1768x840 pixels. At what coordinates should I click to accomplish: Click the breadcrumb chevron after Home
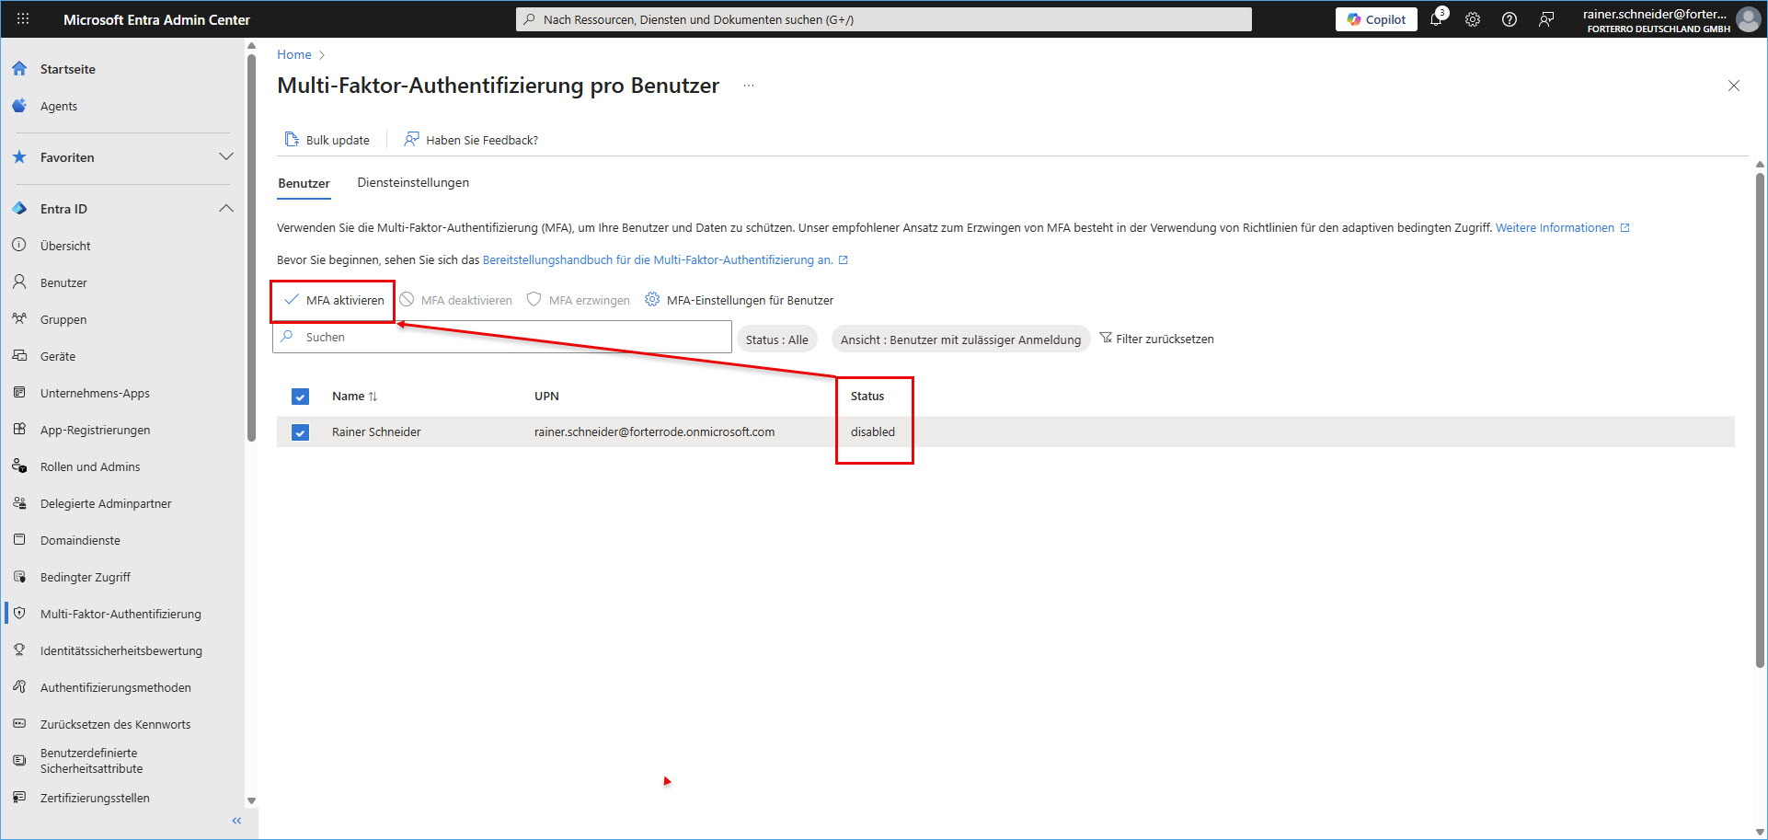coord(322,55)
